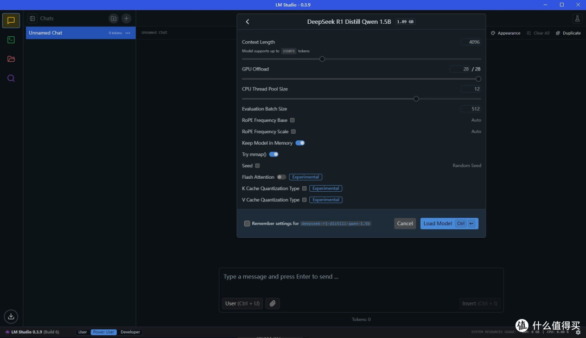Create a new chat with plus icon
This screenshot has height=338, width=586.
pos(126,18)
